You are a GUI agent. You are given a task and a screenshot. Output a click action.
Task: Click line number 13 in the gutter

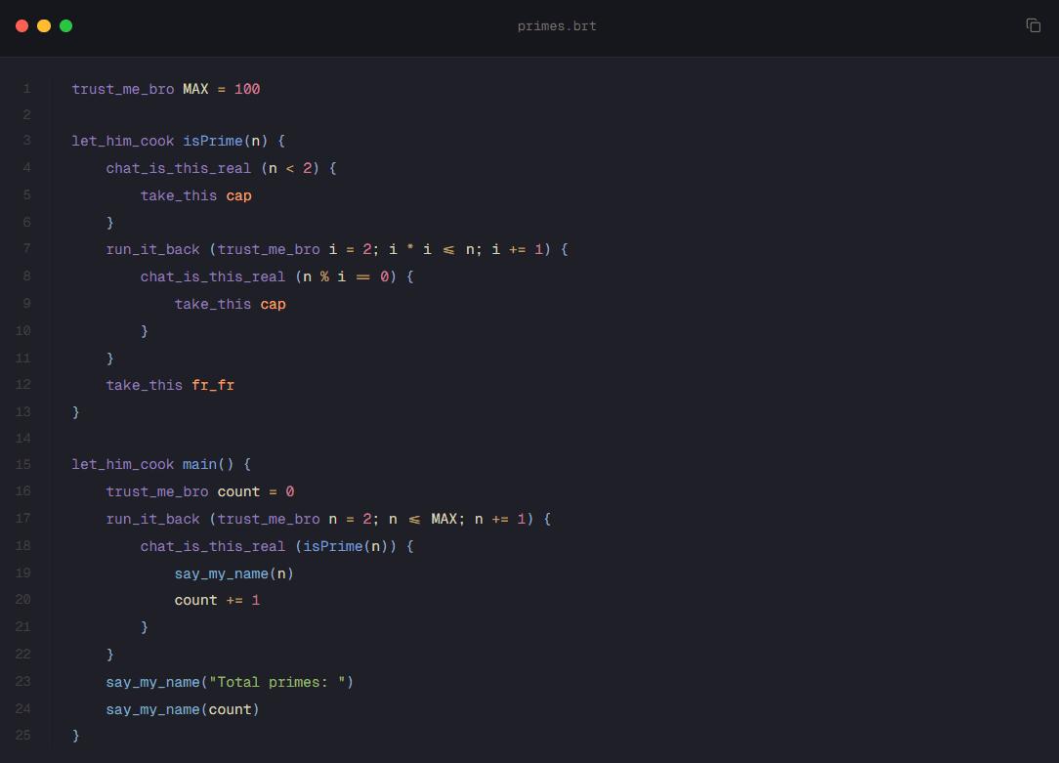pos(23,411)
